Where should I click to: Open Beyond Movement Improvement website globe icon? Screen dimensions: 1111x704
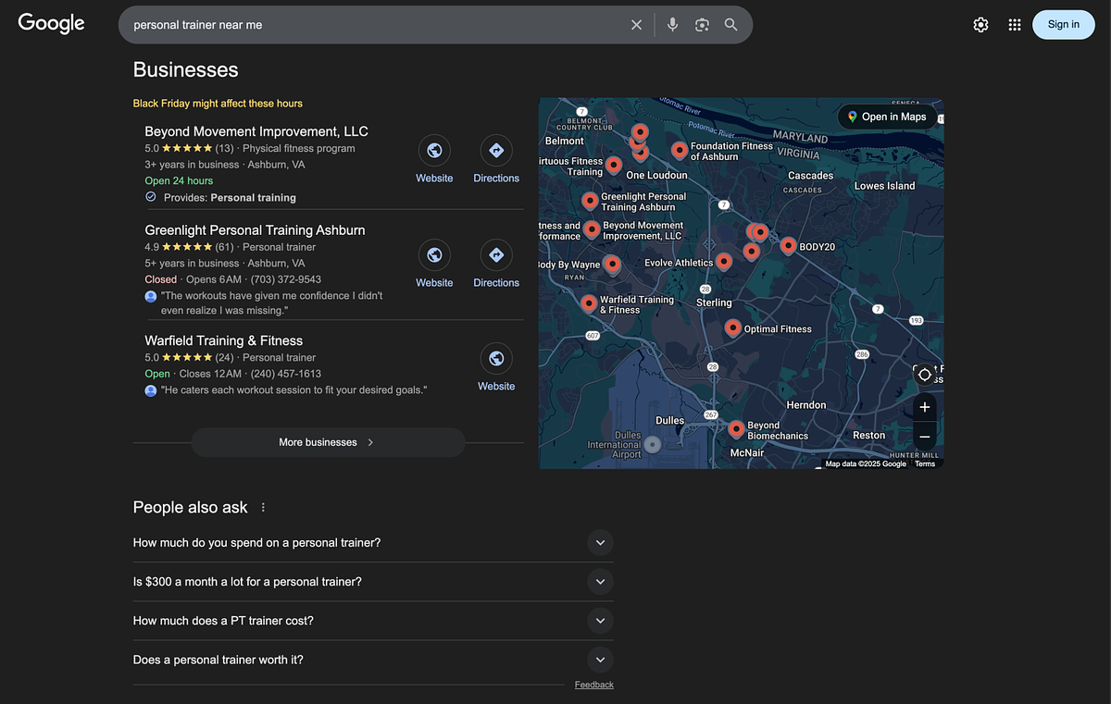tap(434, 151)
